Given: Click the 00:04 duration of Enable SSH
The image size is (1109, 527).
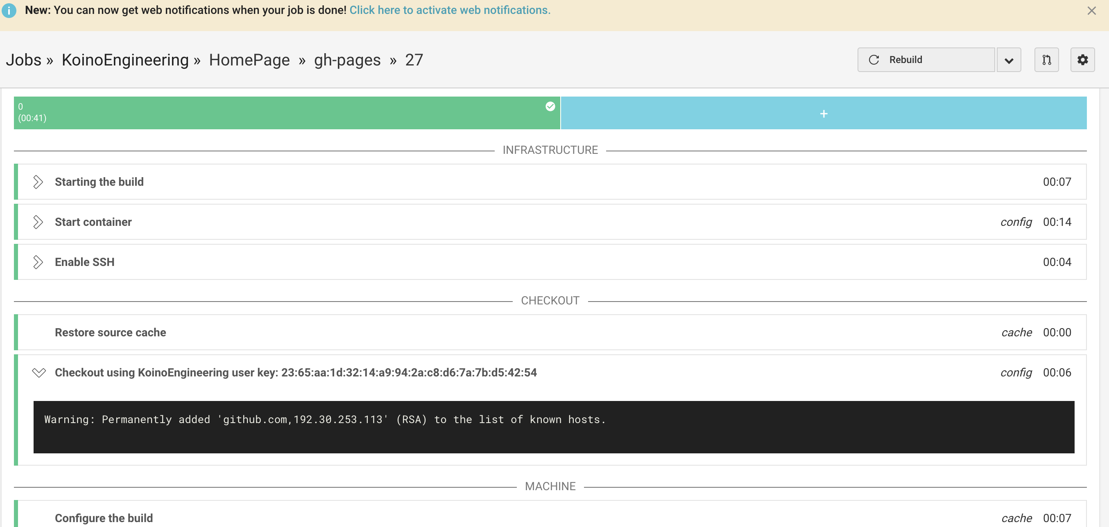Looking at the screenshot, I should pyautogui.click(x=1057, y=262).
